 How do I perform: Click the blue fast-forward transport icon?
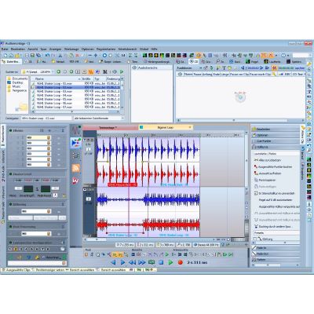pos(142,262)
